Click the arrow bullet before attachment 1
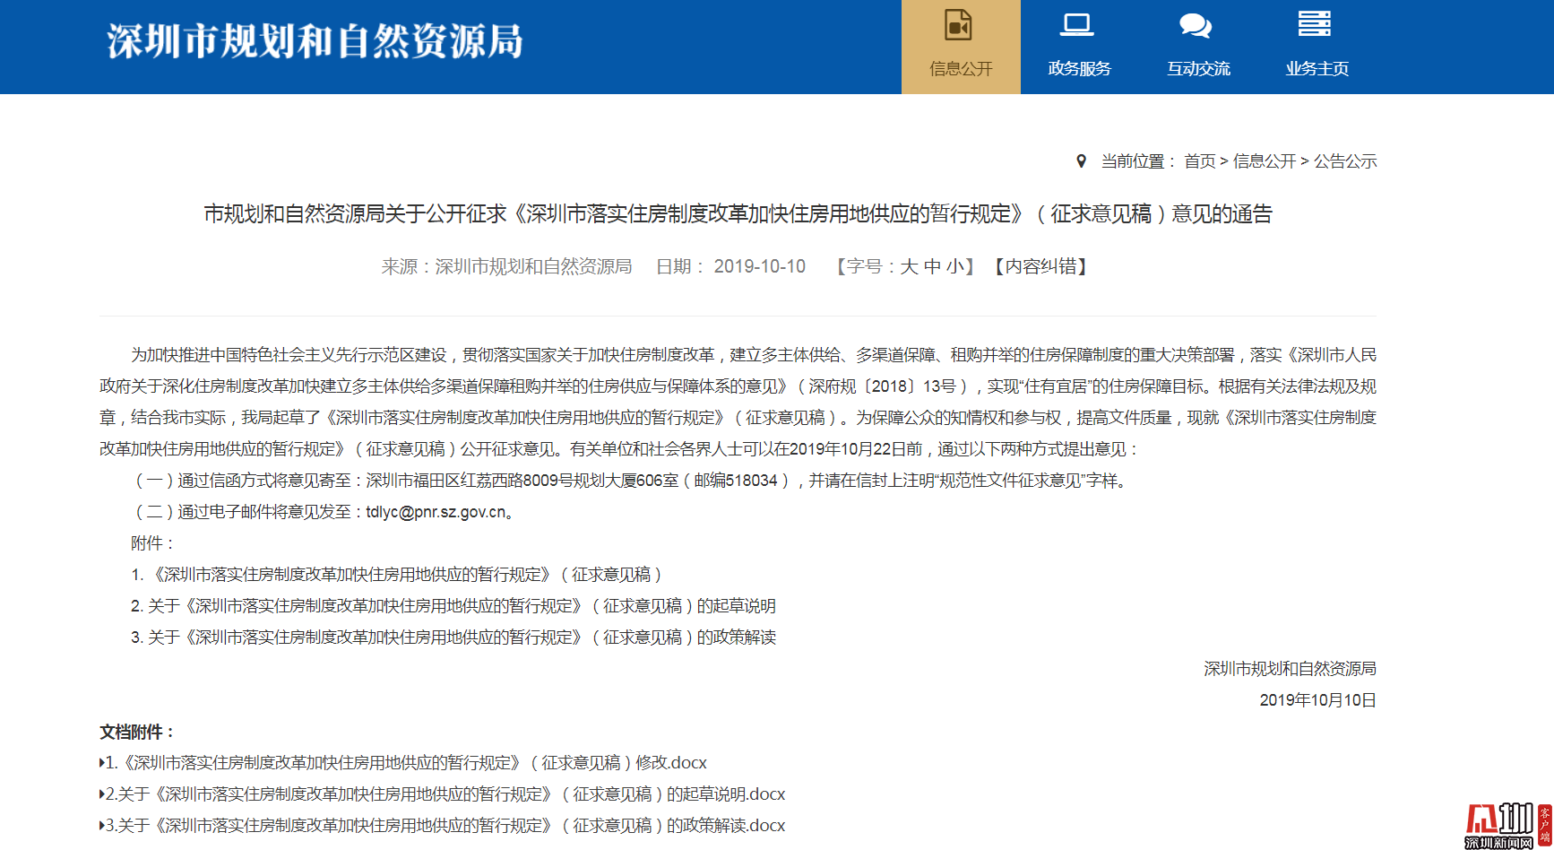This screenshot has height=850, width=1554. pos(101,763)
